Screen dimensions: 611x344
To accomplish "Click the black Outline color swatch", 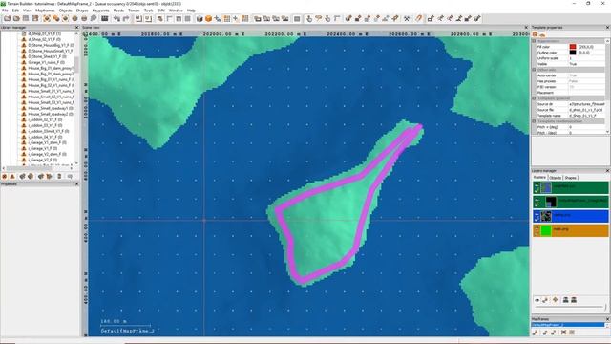I will click(573, 53).
